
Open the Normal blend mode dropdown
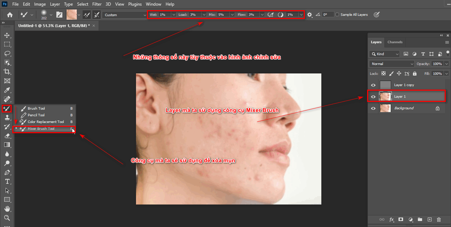coord(391,64)
